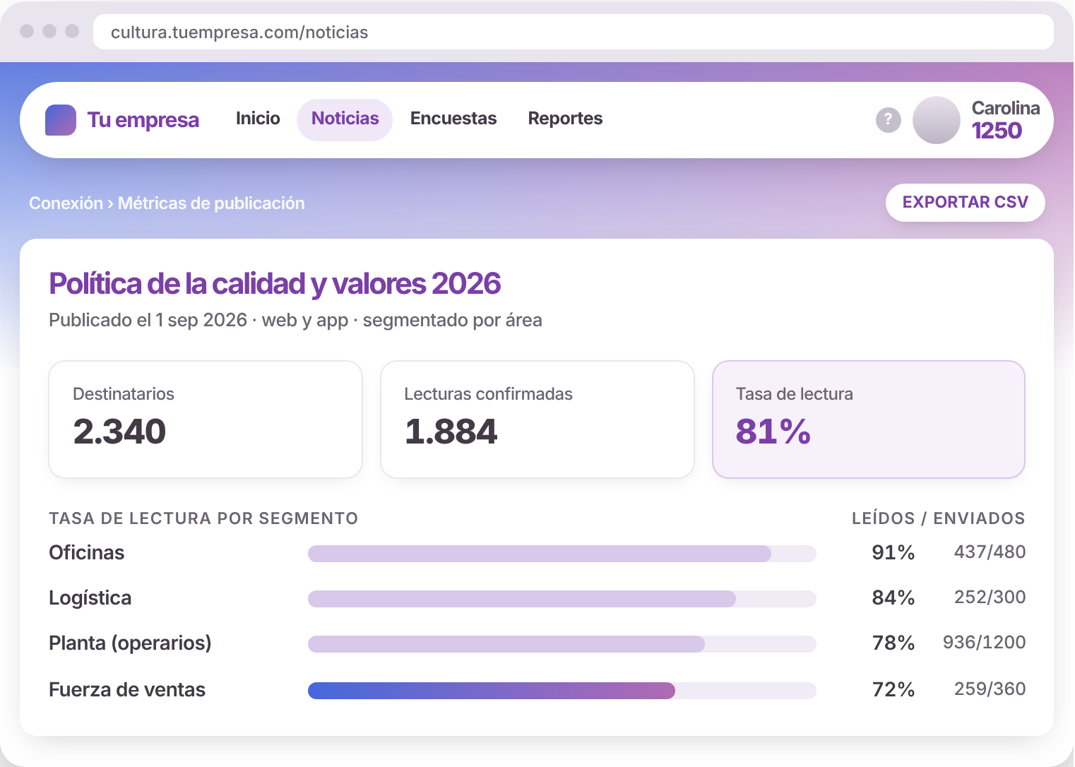Click the 78% value
Screen dimensions: 1075x767
pos(893,643)
